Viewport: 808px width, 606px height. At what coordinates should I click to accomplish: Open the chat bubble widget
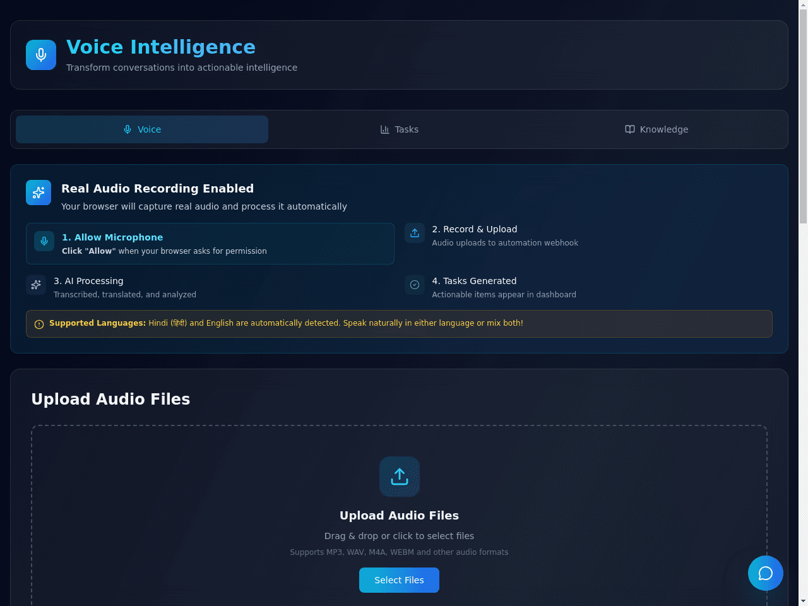(766, 573)
